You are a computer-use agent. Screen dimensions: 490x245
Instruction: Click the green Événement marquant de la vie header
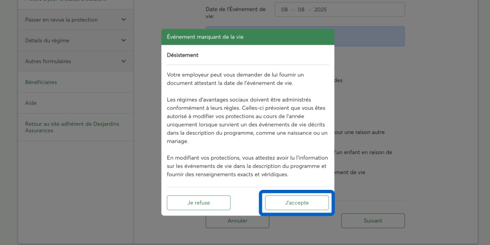tap(247, 37)
